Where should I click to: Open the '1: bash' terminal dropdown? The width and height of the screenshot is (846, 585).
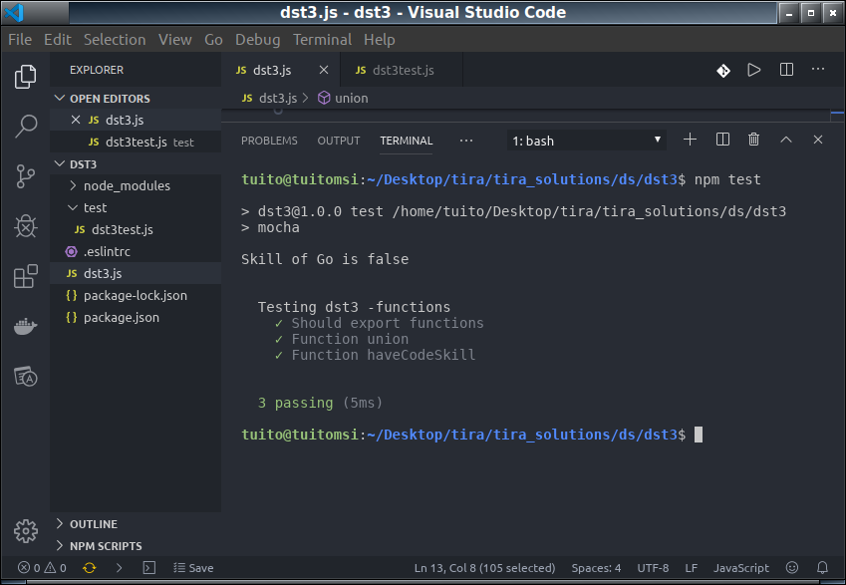[587, 141]
